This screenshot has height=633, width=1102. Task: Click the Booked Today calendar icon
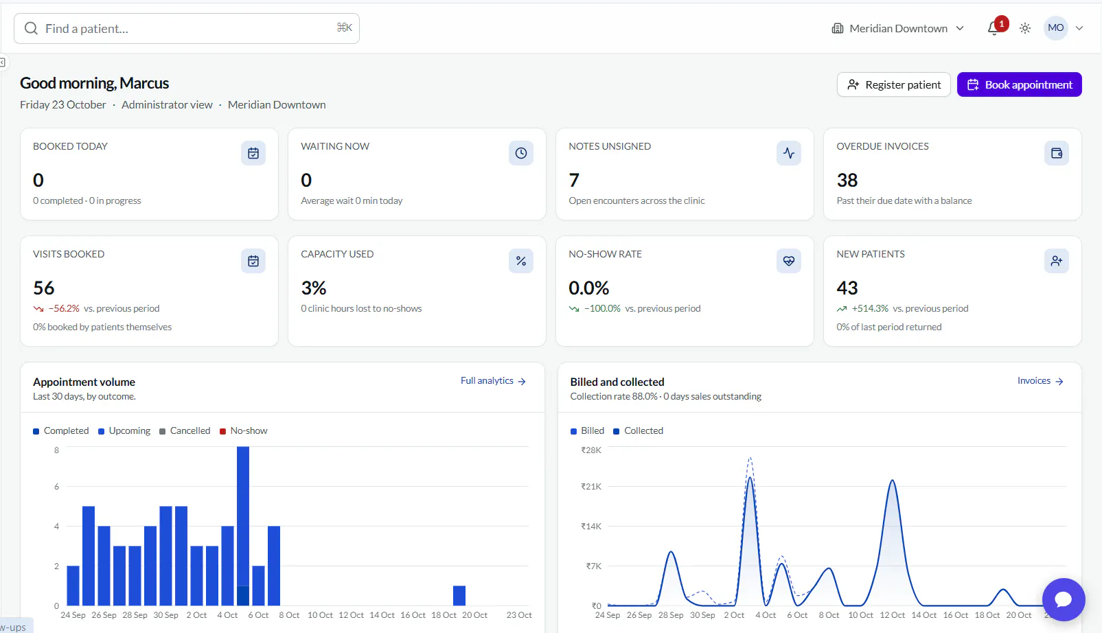(x=253, y=153)
